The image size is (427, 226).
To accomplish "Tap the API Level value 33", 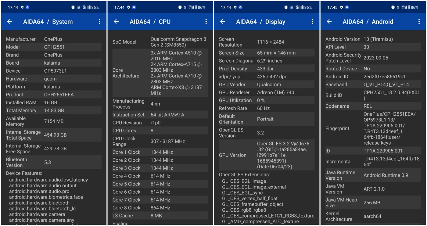I will (x=366, y=47).
